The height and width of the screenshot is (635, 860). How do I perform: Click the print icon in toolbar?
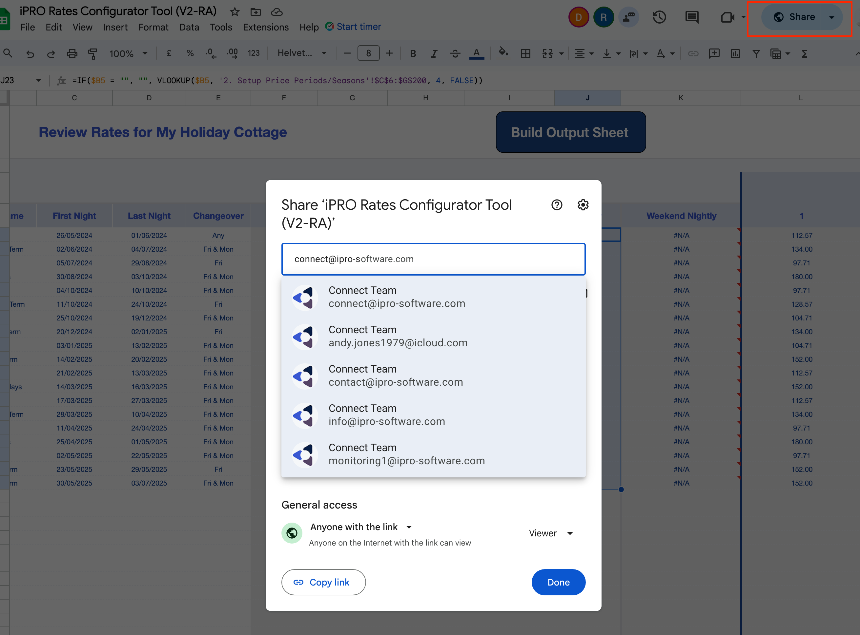pyautogui.click(x=72, y=54)
